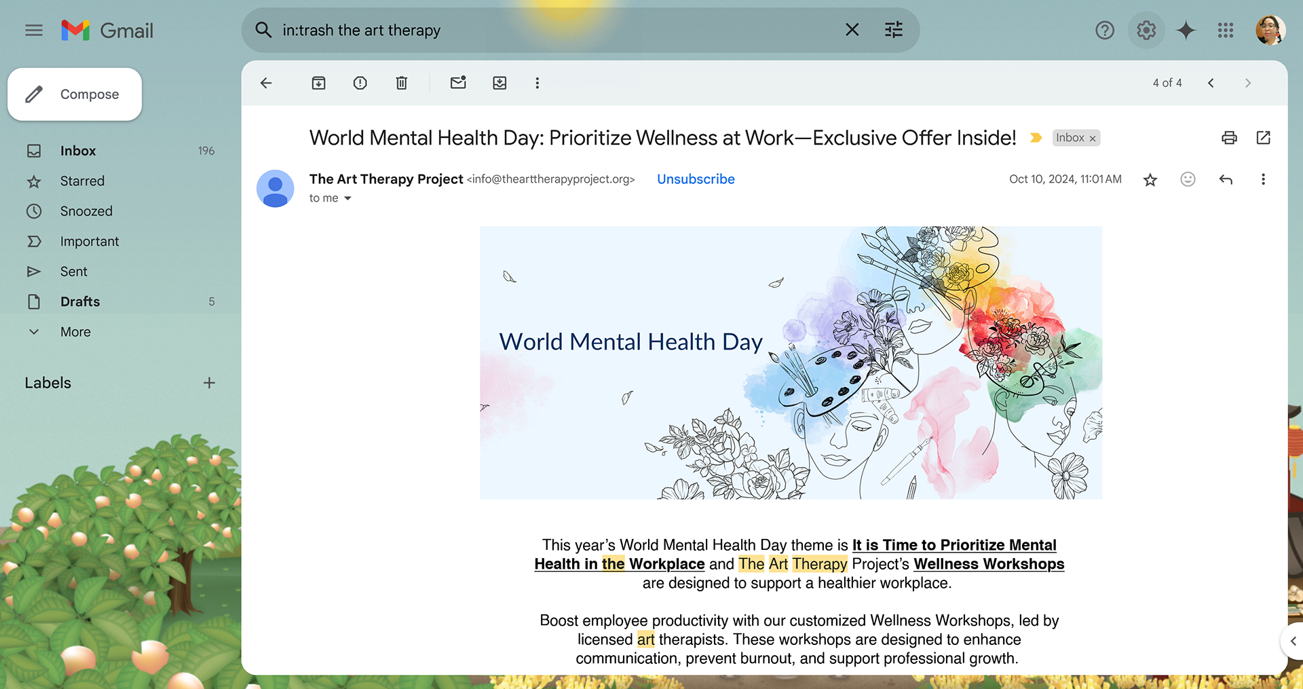Create a new label with plus icon
Screen dimensions: 1303x689
[209, 383]
